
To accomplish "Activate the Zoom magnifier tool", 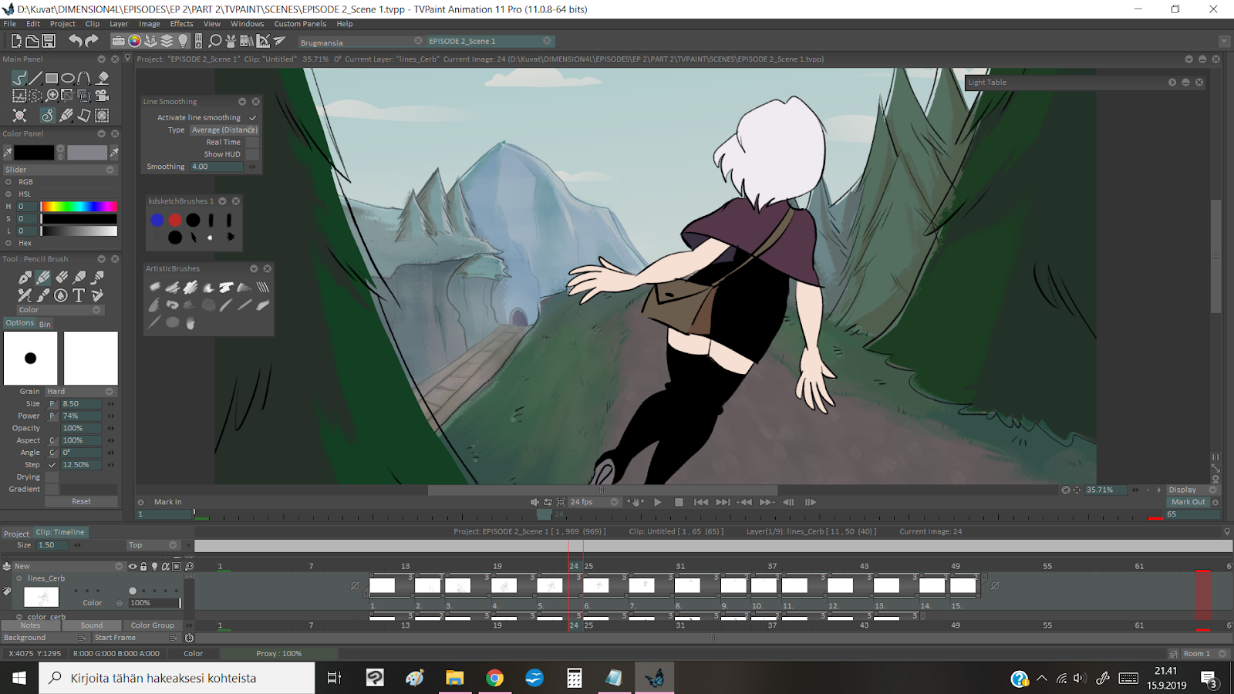I will (x=51, y=96).
